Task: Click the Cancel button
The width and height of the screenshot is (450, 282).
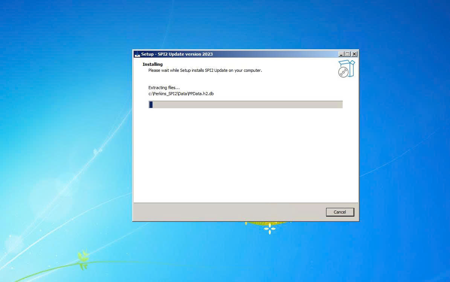Action: click(340, 212)
